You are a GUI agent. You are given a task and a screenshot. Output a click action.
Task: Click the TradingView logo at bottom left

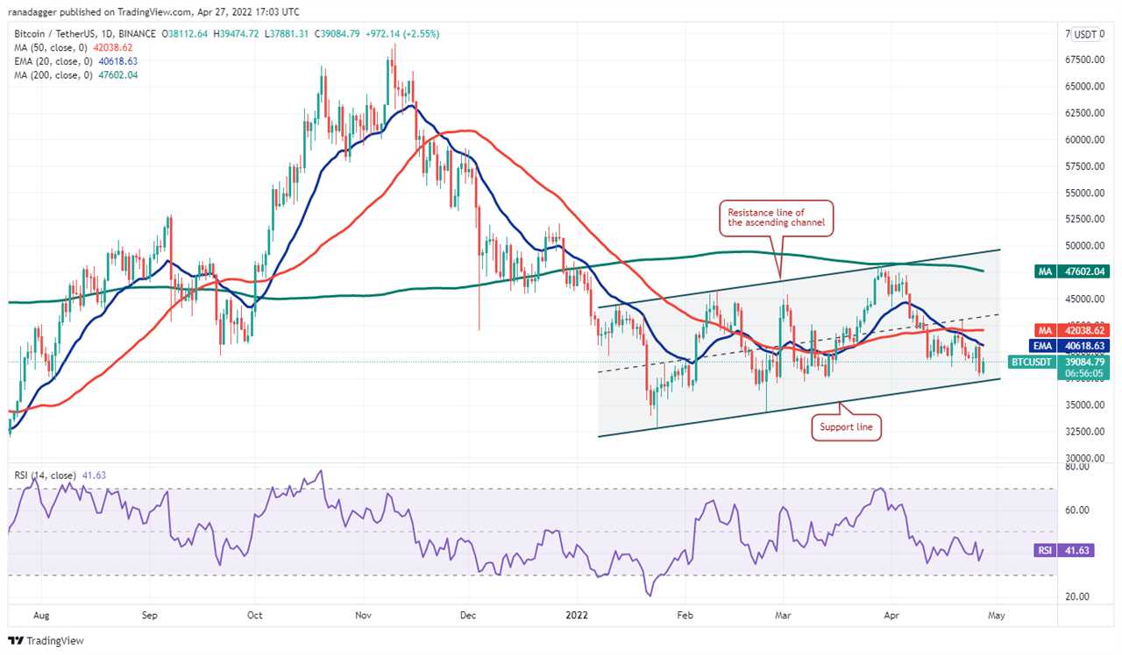(x=44, y=641)
